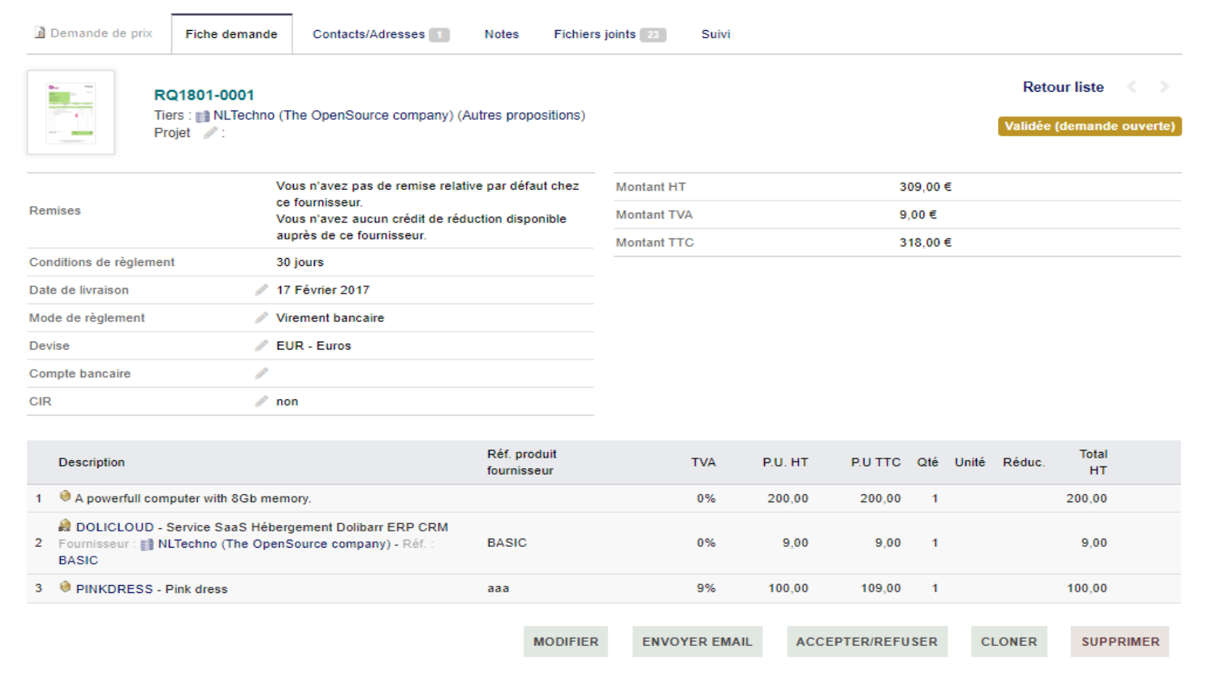Image resolution: width=1209 pixels, height=688 pixels.
Task: Click NLTechno company building icon in header
Action: 203,116
